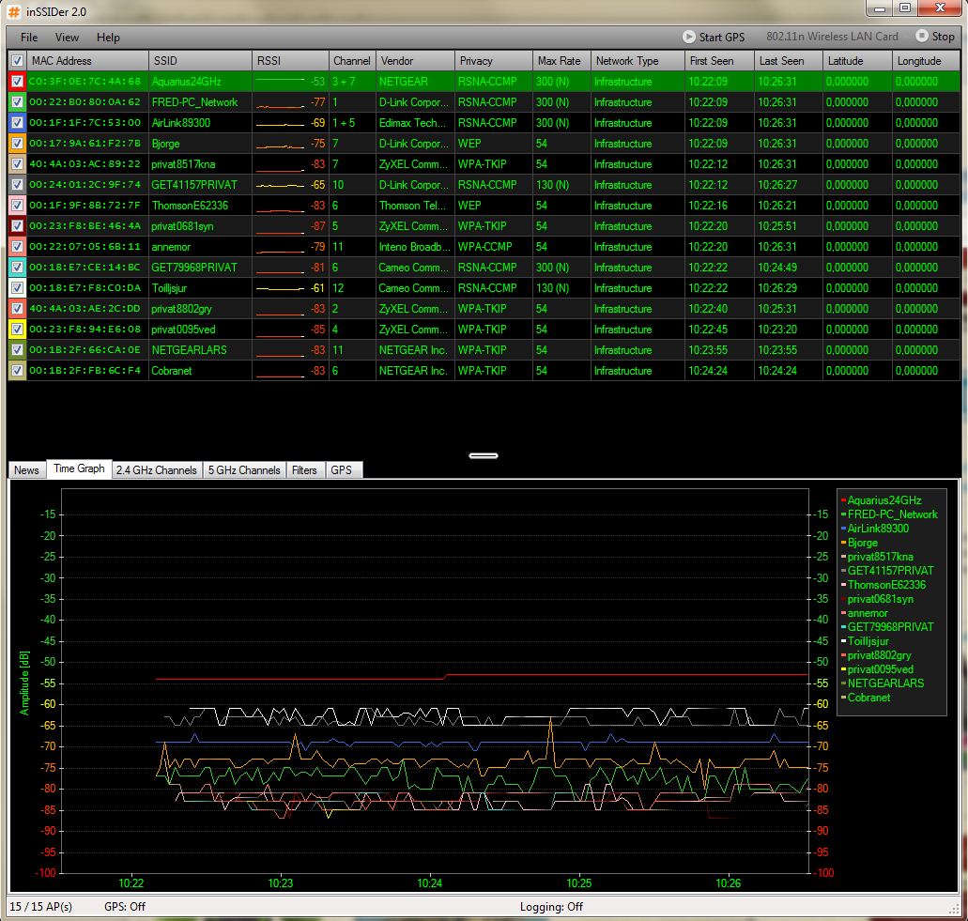The width and height of the screenshot is (968, 921).
Task: Open the Help menu
Action: pyautogui.click(x=108, y=38)
